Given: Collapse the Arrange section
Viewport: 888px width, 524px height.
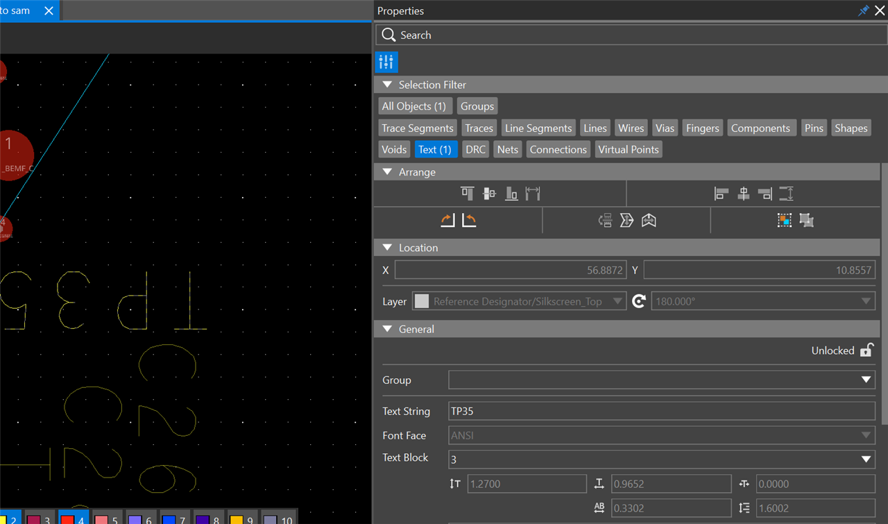Looking at the screenshot, I should coord(387,171).
